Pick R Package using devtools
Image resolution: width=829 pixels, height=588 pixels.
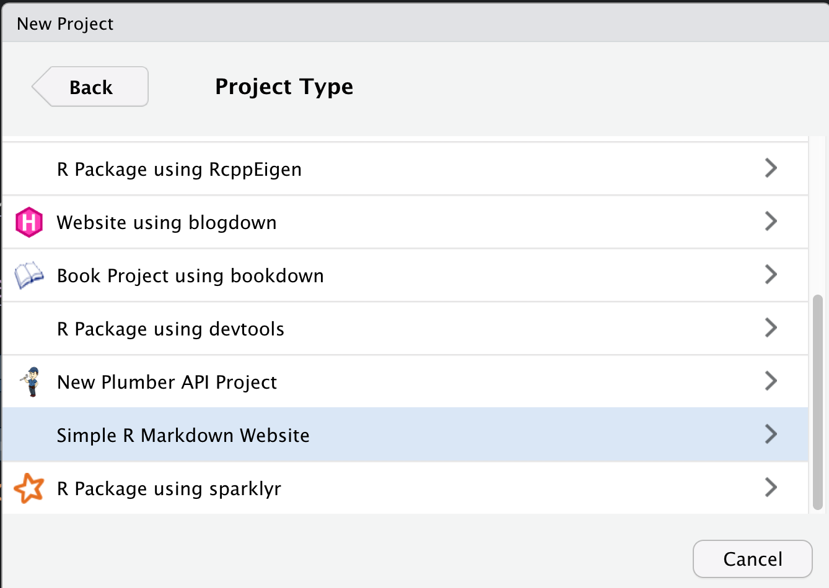coord(170,329)
